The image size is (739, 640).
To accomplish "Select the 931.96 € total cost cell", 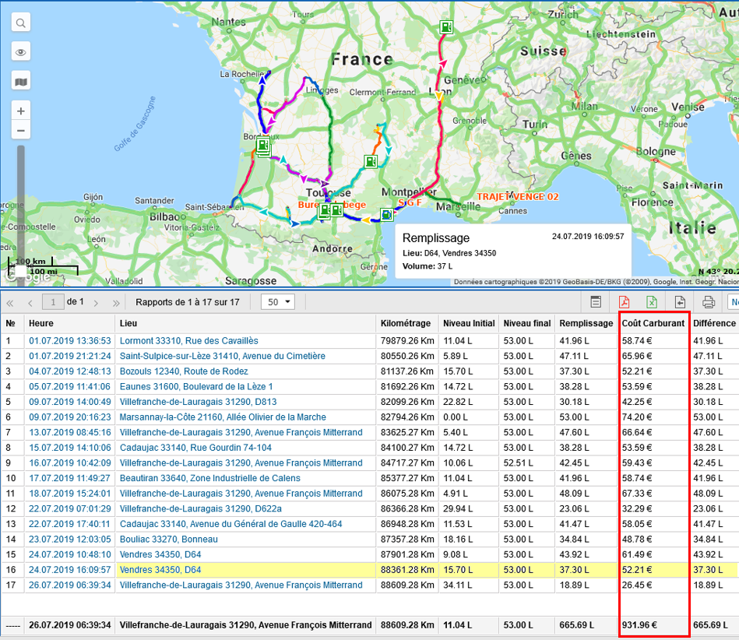I will click(x=653, y=625).
